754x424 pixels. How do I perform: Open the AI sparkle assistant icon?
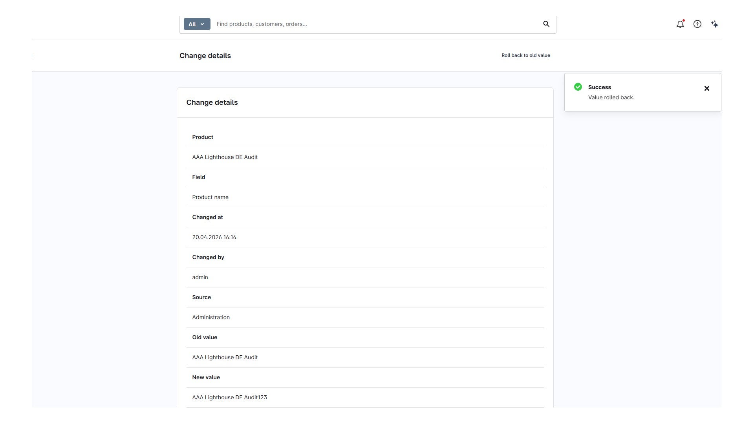[715, 24]
